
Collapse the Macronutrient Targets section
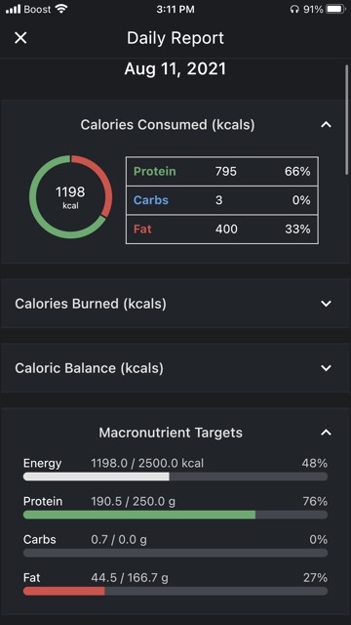point(326,433)
